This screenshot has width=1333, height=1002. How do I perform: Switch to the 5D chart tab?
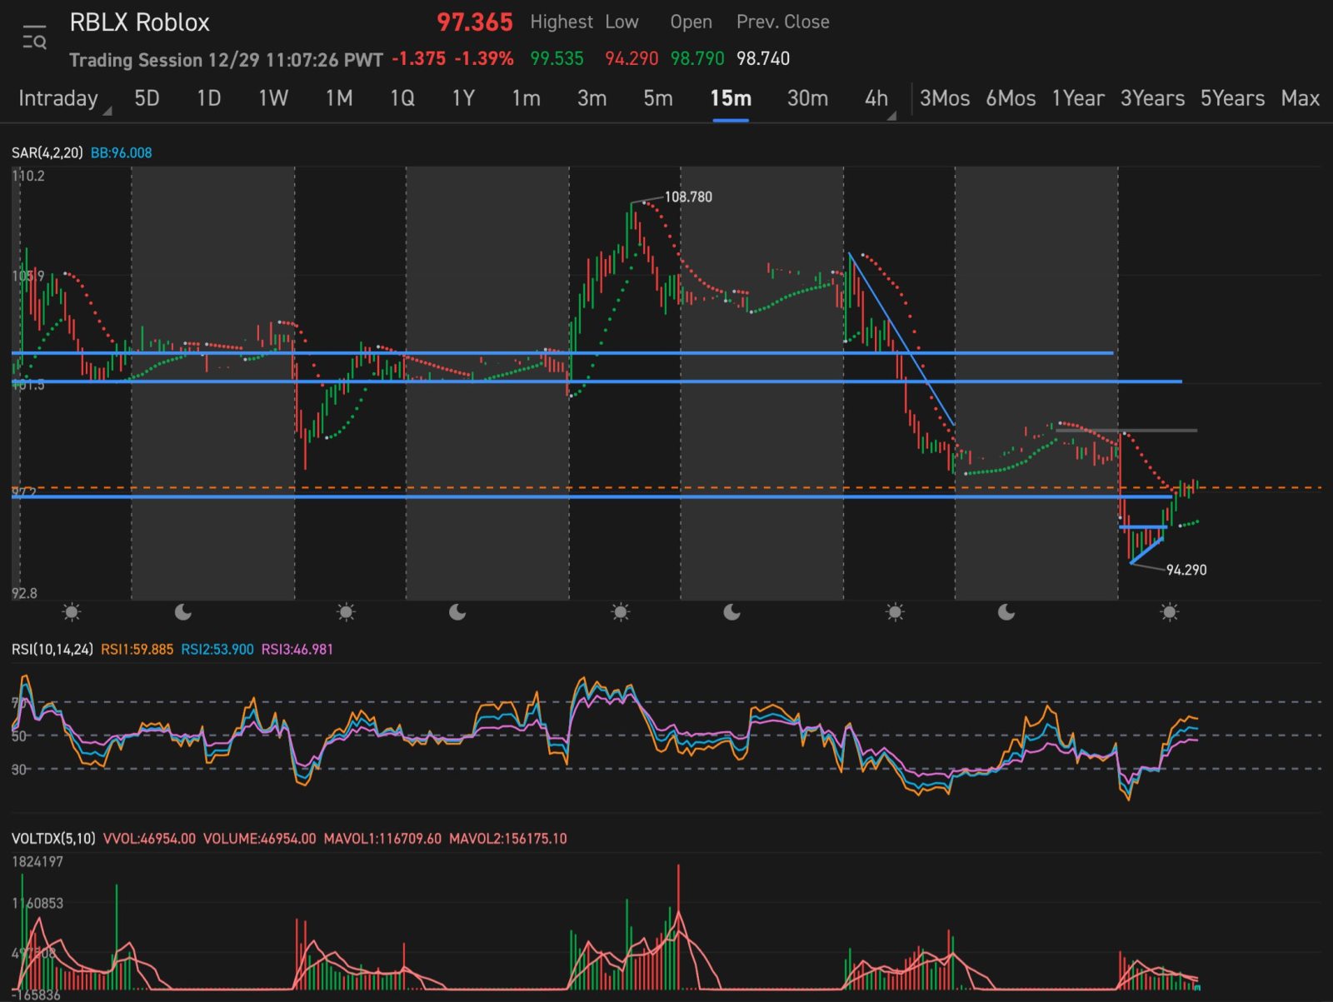(x=147, y=98)
